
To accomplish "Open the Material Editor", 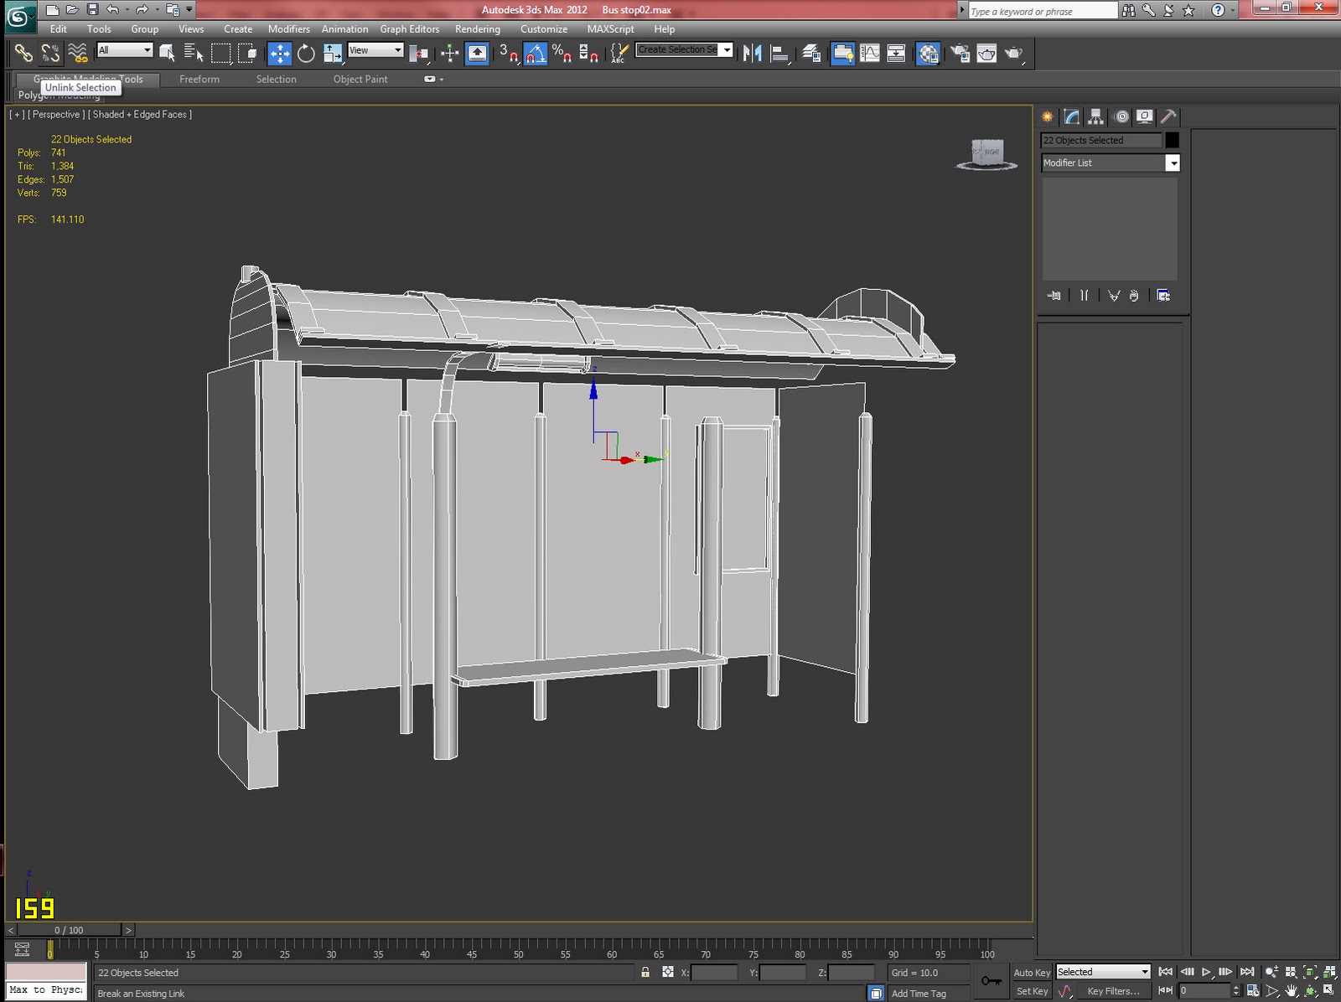I will point(928,54).
